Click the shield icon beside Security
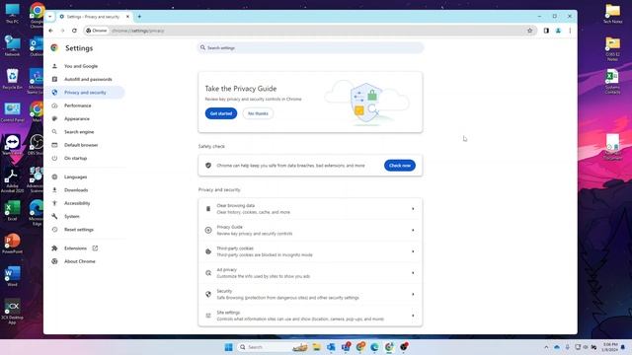The width and height of the screenshot is (632, 355). coord(208,294)
